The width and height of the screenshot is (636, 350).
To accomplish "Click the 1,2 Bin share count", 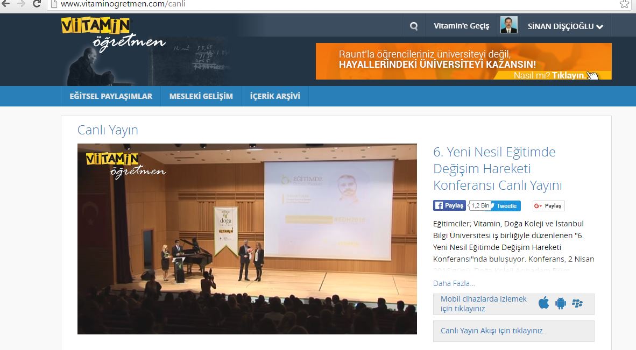I will pyautogui.click(x=480, y=205).
